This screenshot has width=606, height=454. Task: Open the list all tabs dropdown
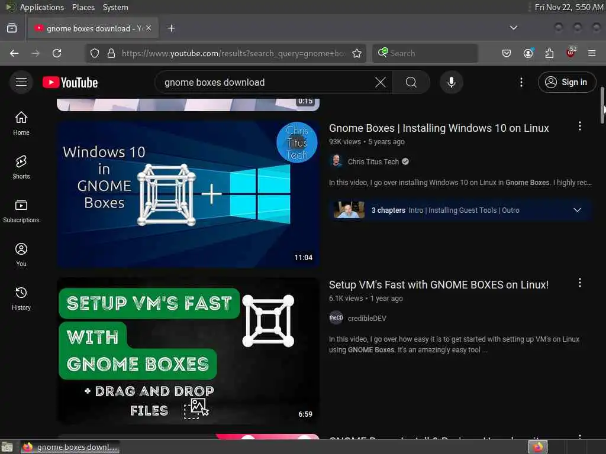click(514, 28)
